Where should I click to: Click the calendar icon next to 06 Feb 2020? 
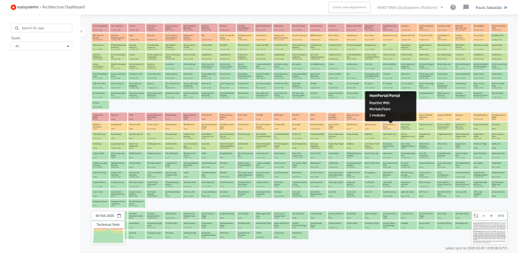119,216
